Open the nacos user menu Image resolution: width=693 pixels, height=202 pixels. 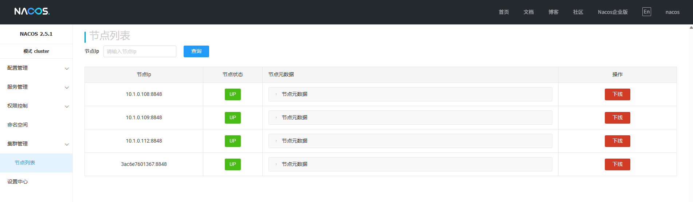click(x=672, y=12)
